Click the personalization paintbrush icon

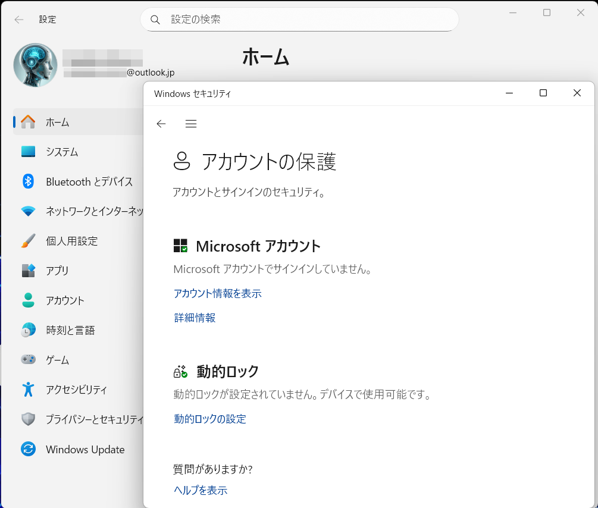click(28, 241)
